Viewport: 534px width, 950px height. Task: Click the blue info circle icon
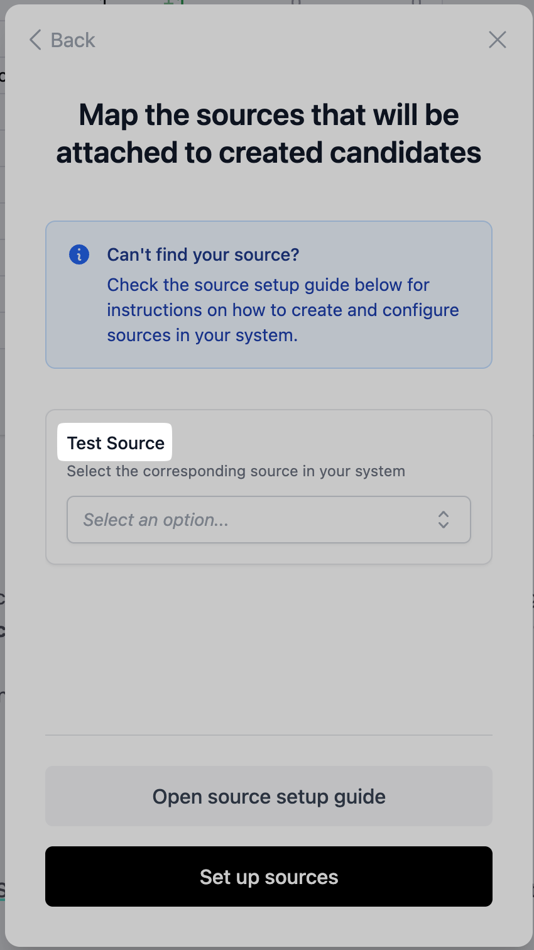pos(79,254)
